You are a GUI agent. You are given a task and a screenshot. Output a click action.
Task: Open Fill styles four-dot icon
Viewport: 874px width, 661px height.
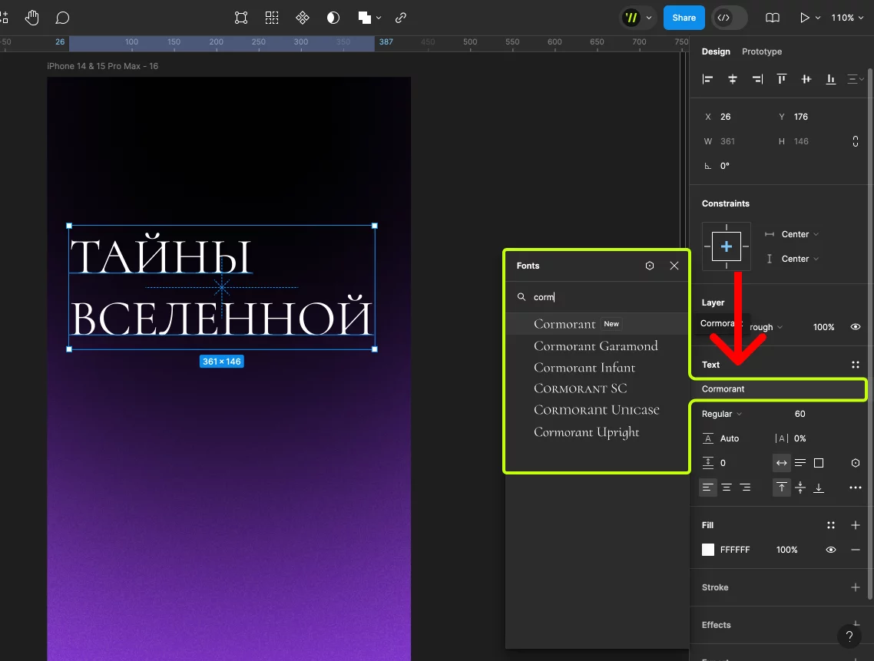(830, 525)
